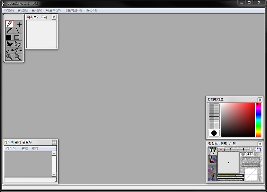The width and height of the screenshot is (267, 192).
Task: Select the rotate canvas left tool
Action: 10,51
